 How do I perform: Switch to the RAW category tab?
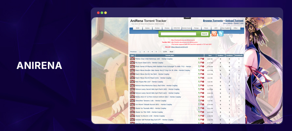coord(138,28)
